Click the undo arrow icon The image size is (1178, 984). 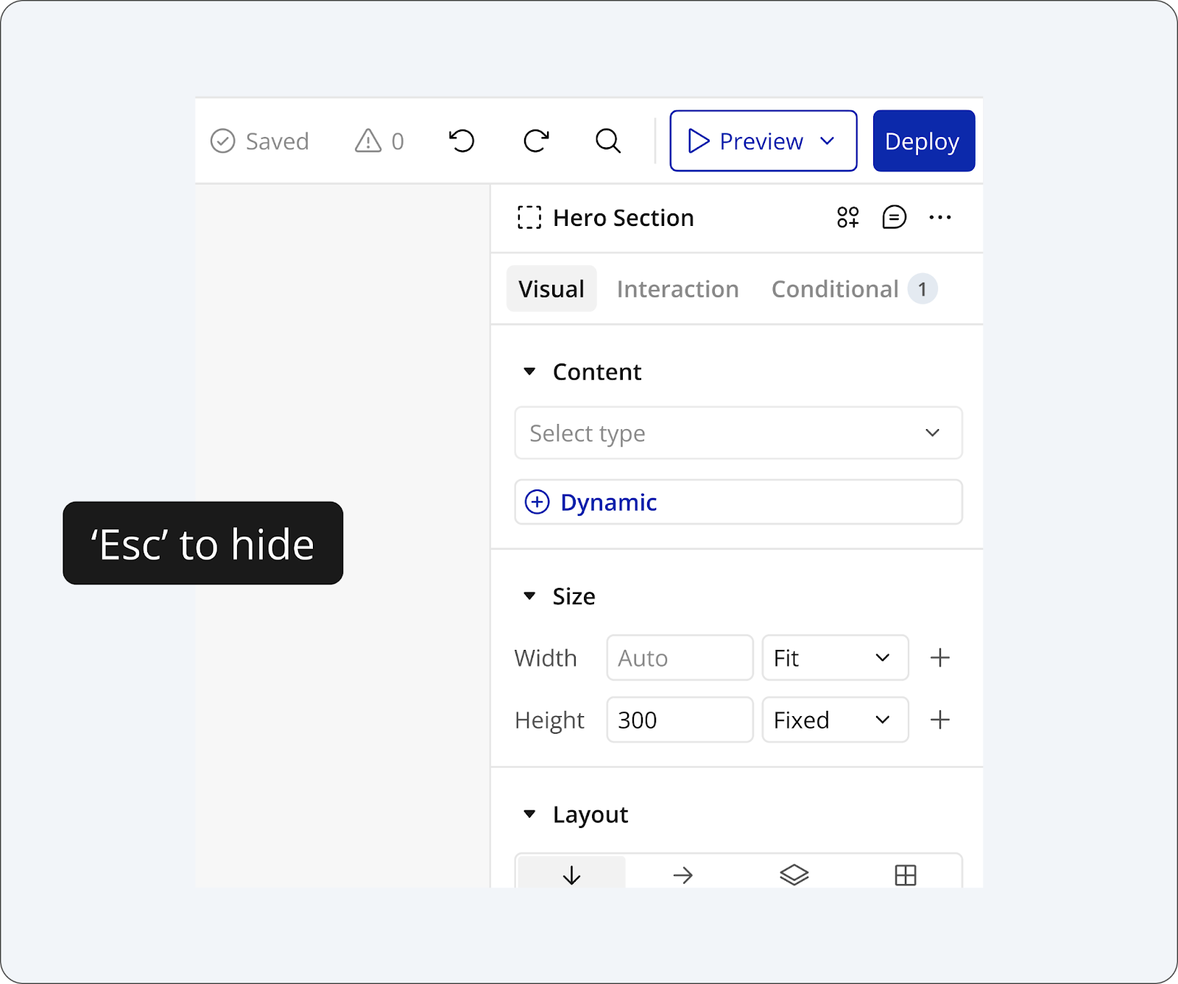462,141
